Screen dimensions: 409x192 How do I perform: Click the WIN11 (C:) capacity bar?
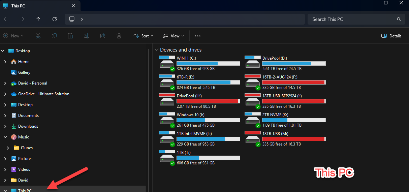208,63
